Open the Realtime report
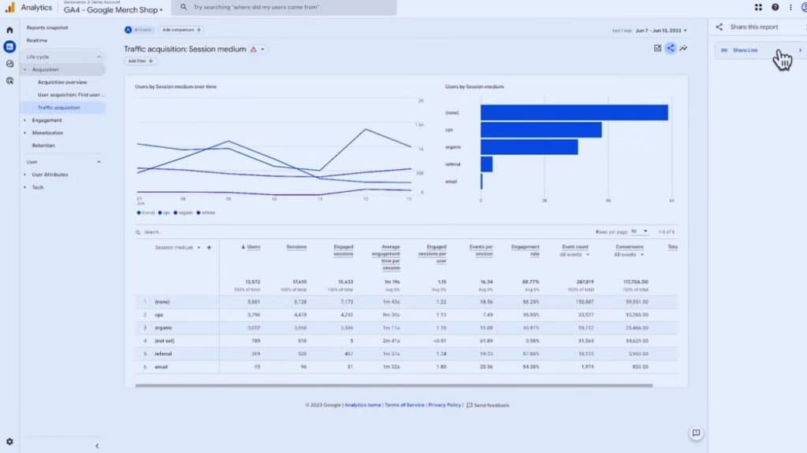 click(x=37, y=40)
